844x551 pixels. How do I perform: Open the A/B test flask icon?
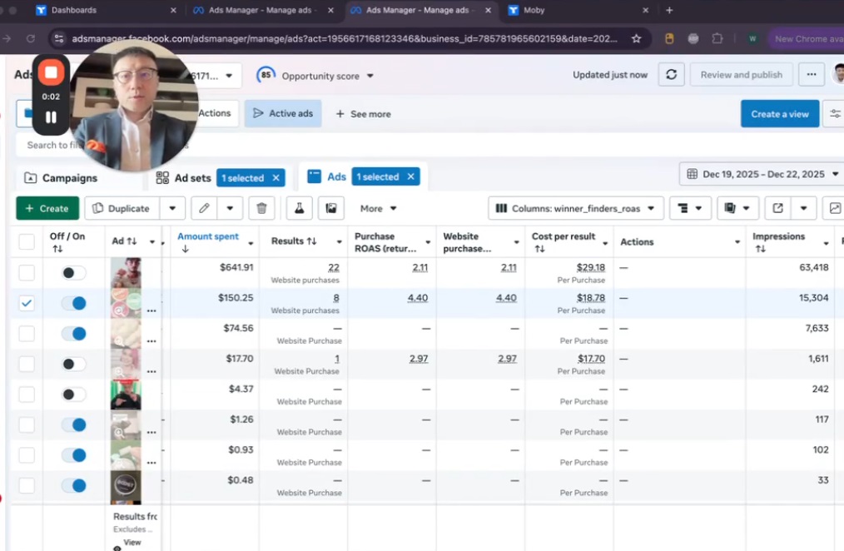coord(299,208)
